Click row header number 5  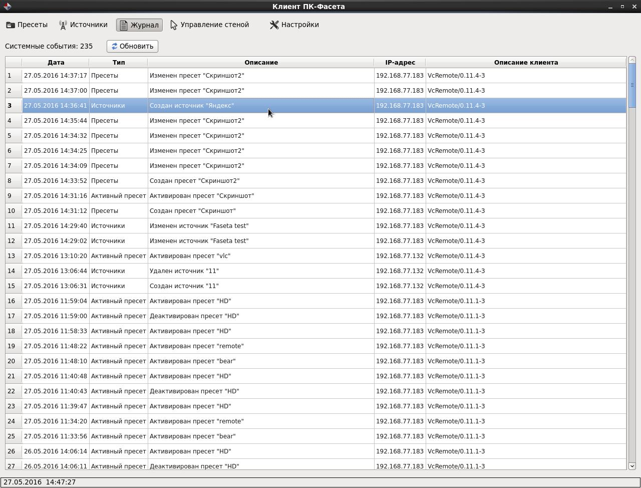(14, 136)
